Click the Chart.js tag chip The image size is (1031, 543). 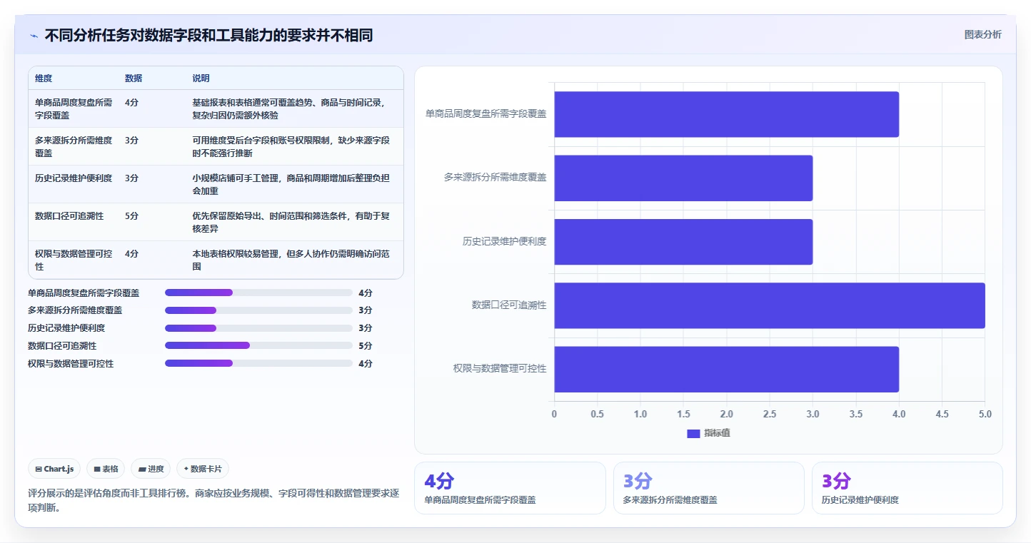(55, 469)
